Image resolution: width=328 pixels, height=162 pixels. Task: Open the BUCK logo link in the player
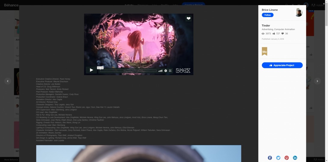(x=183, y=70)
